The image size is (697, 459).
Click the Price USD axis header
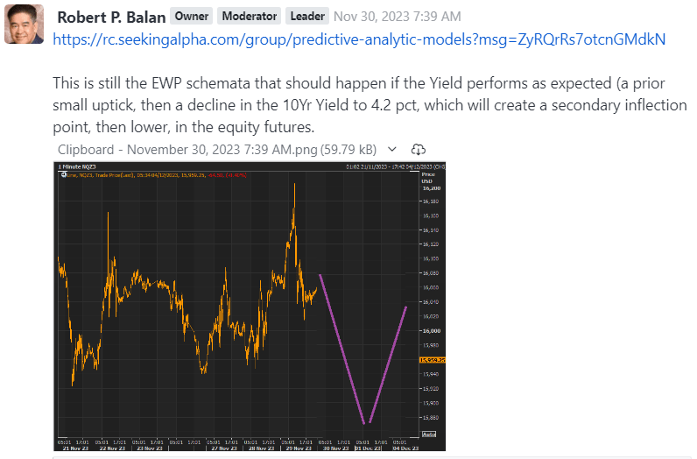pos(427,178)
